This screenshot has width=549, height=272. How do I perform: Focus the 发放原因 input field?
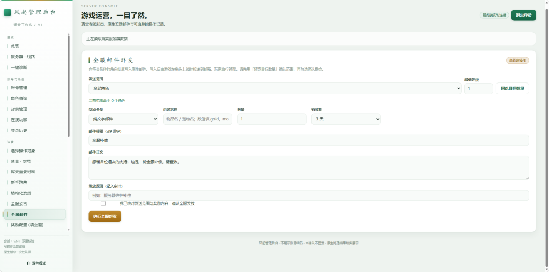[x=308, y=195]
